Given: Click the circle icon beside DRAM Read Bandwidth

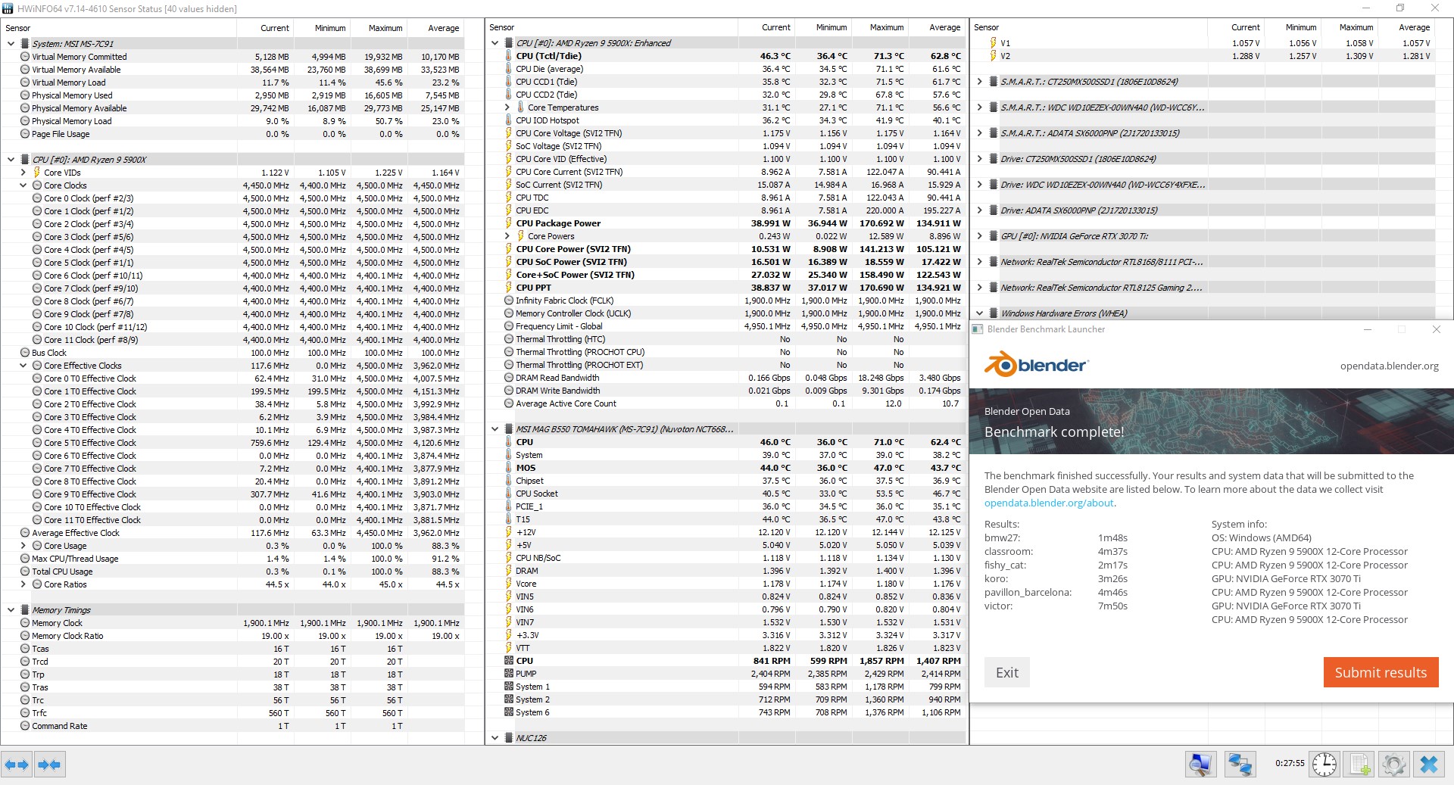Looking at the screenshot, I should pos(509,378).
